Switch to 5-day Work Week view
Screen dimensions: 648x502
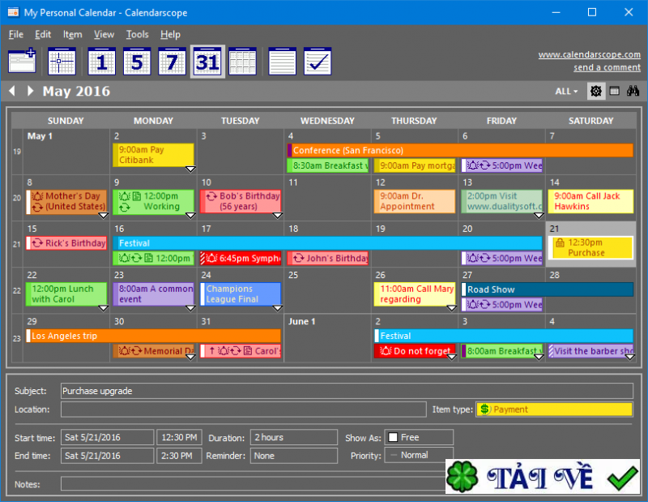click(x=137, y=62)
